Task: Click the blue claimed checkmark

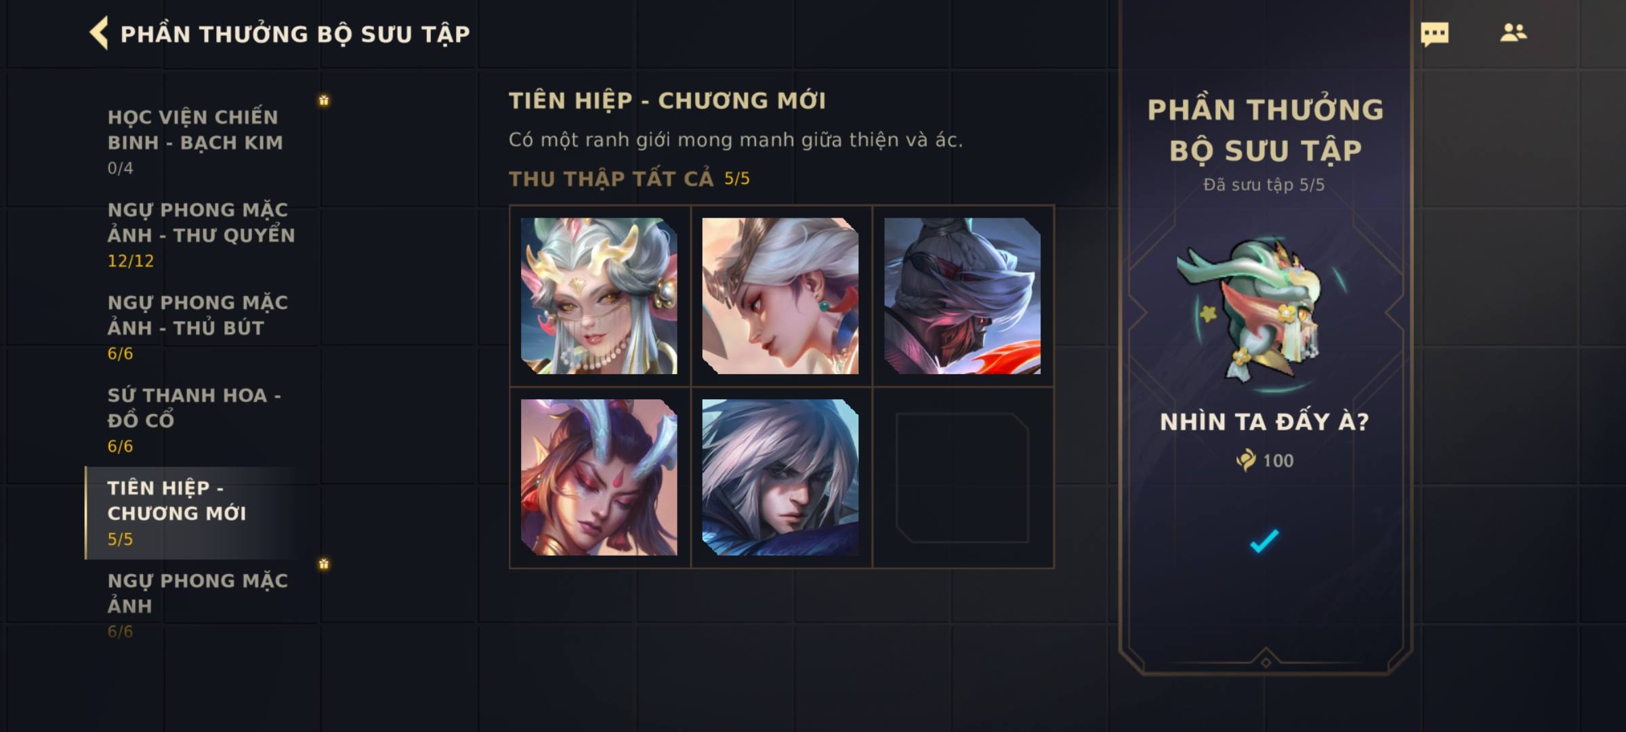Action: click(1264, 540)
